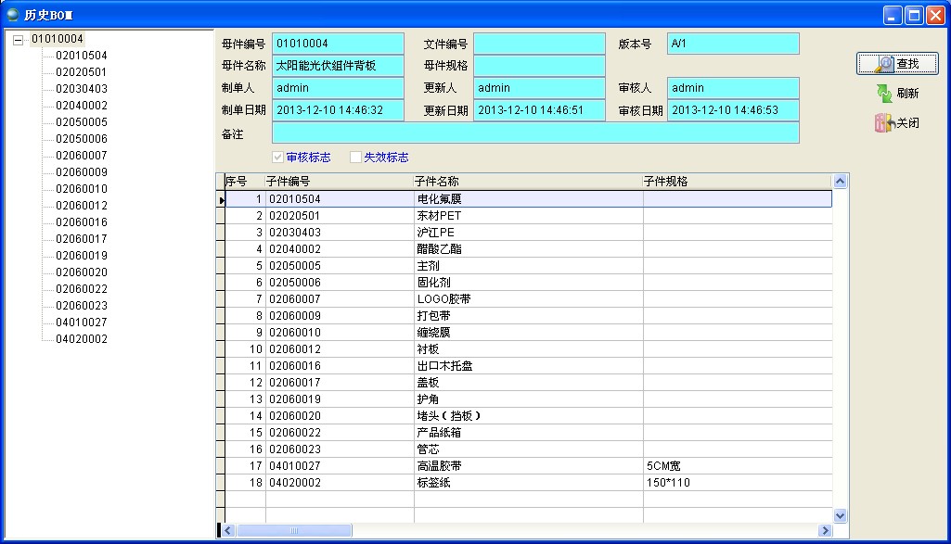Click the 版本号 field showing A/1
This screenshot has height=544, width=951.
coord(732,44)
